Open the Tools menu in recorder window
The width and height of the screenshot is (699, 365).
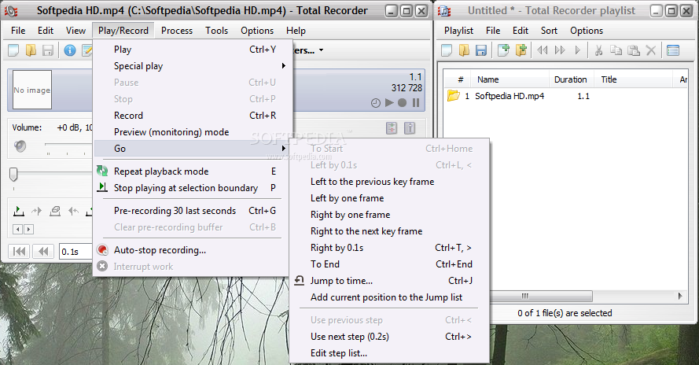[x=217, y=31]
